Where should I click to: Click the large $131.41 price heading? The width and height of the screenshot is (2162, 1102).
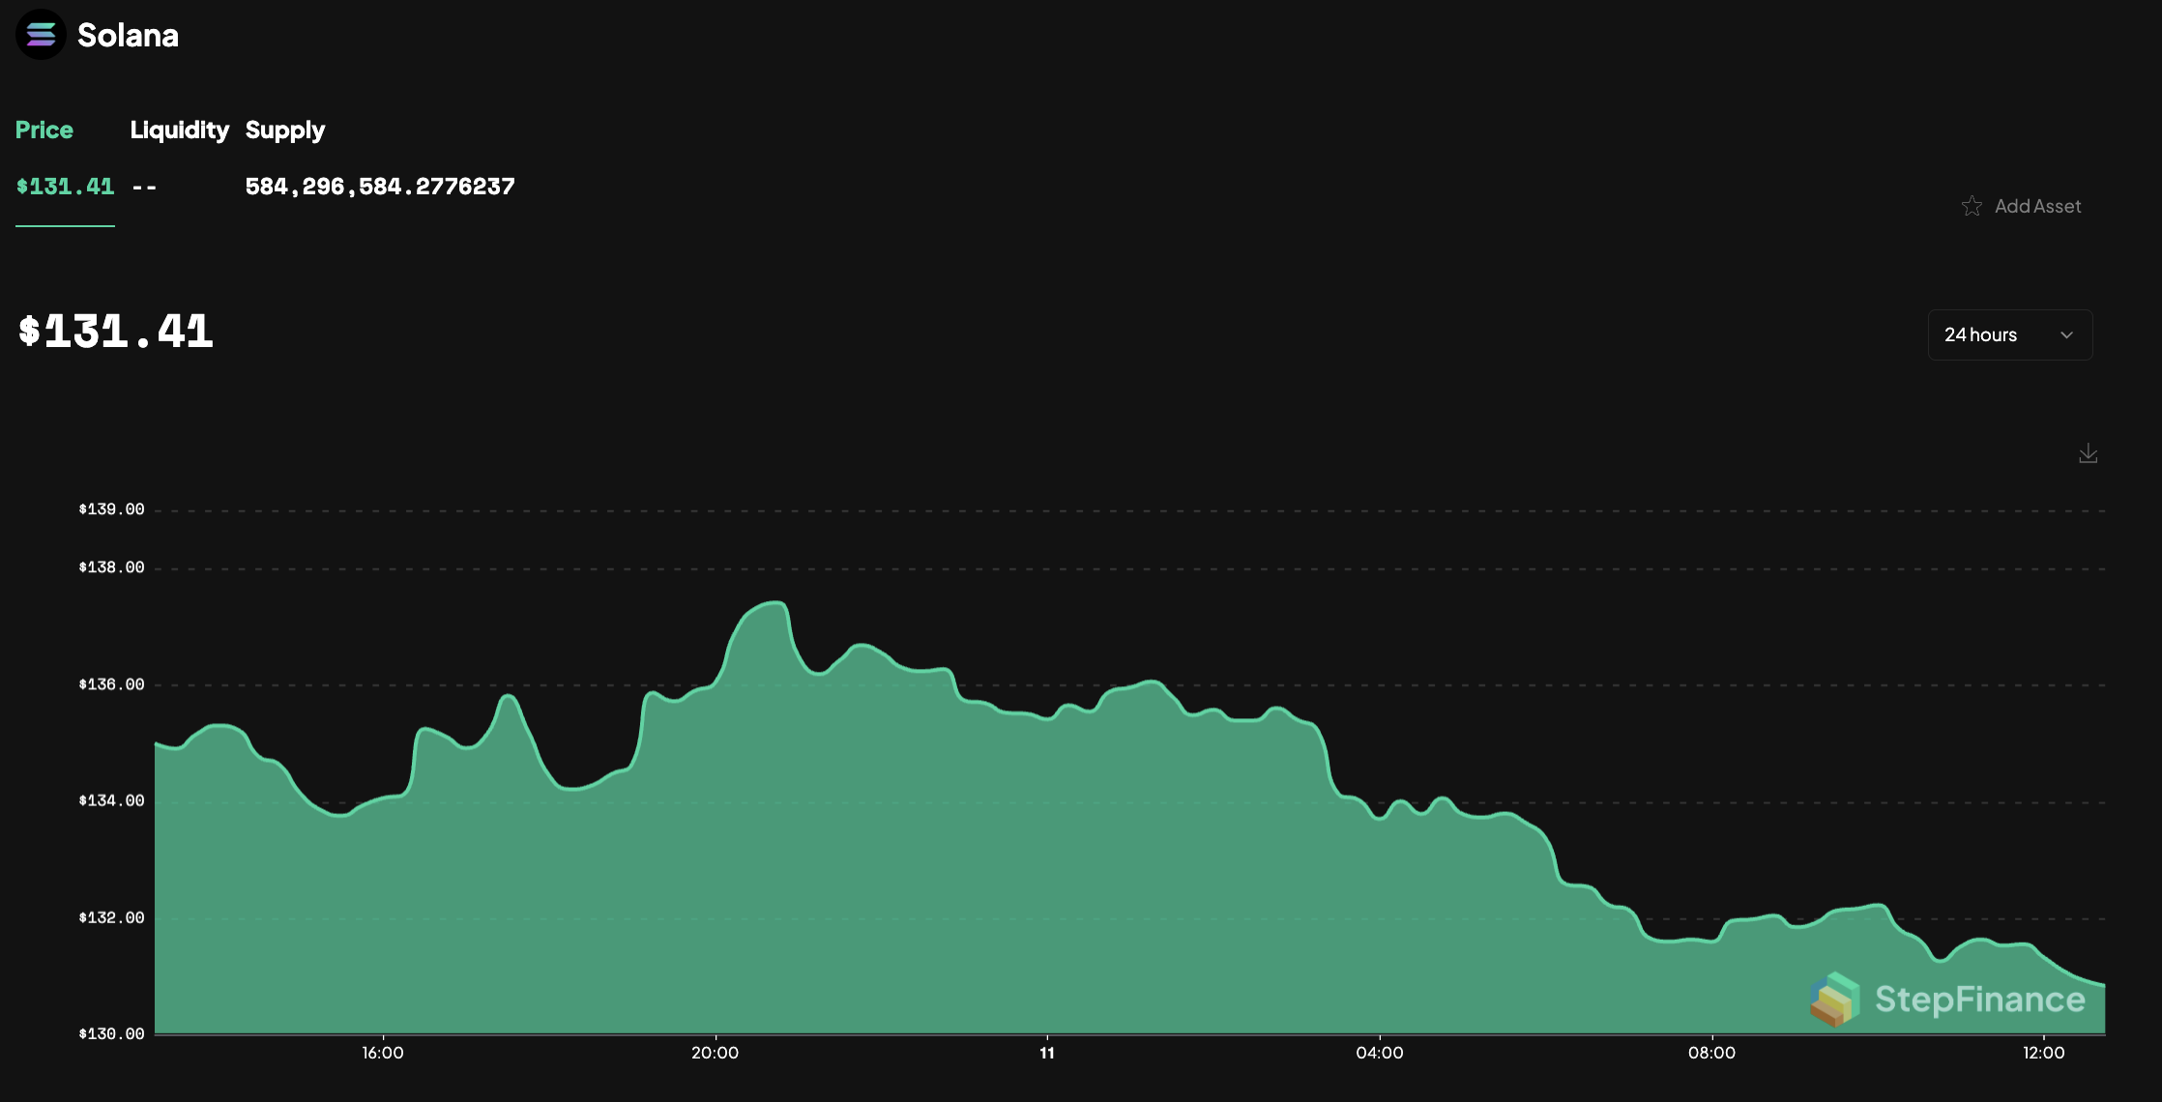pos(116,332)
